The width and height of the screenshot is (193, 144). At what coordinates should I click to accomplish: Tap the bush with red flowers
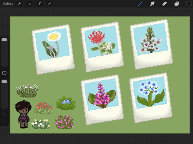tap(43, 108)
